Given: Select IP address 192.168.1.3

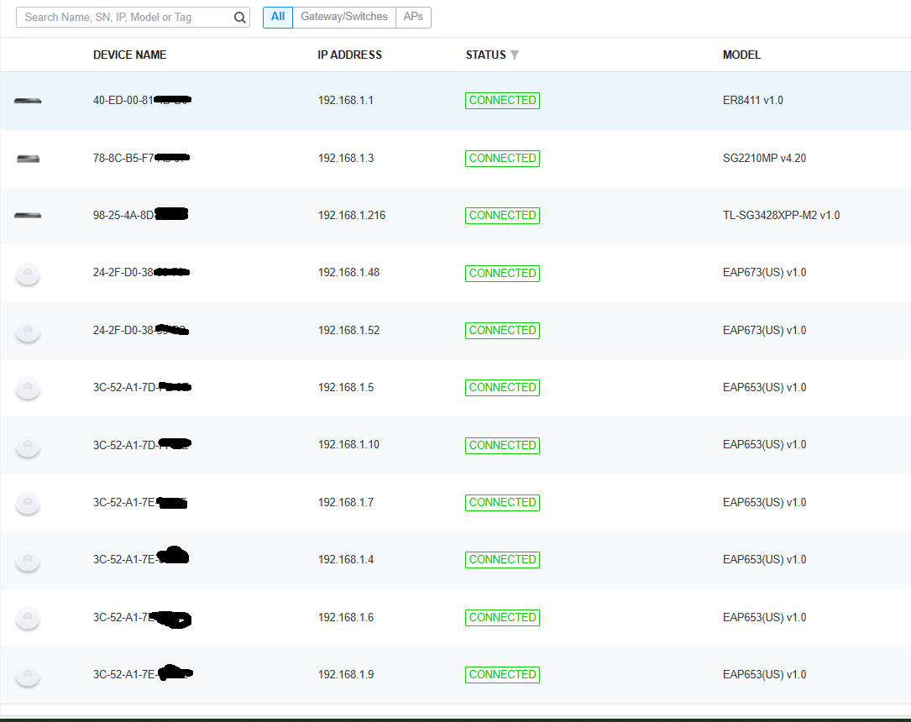Looking at the screenshot, I should (x=346, y=158).
